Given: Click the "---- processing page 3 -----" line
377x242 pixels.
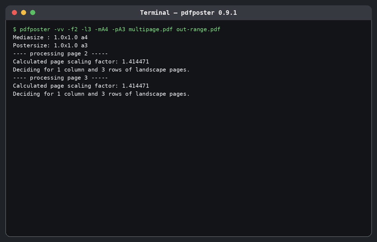Looking at the screenshot, I should (x=60, y=78).
